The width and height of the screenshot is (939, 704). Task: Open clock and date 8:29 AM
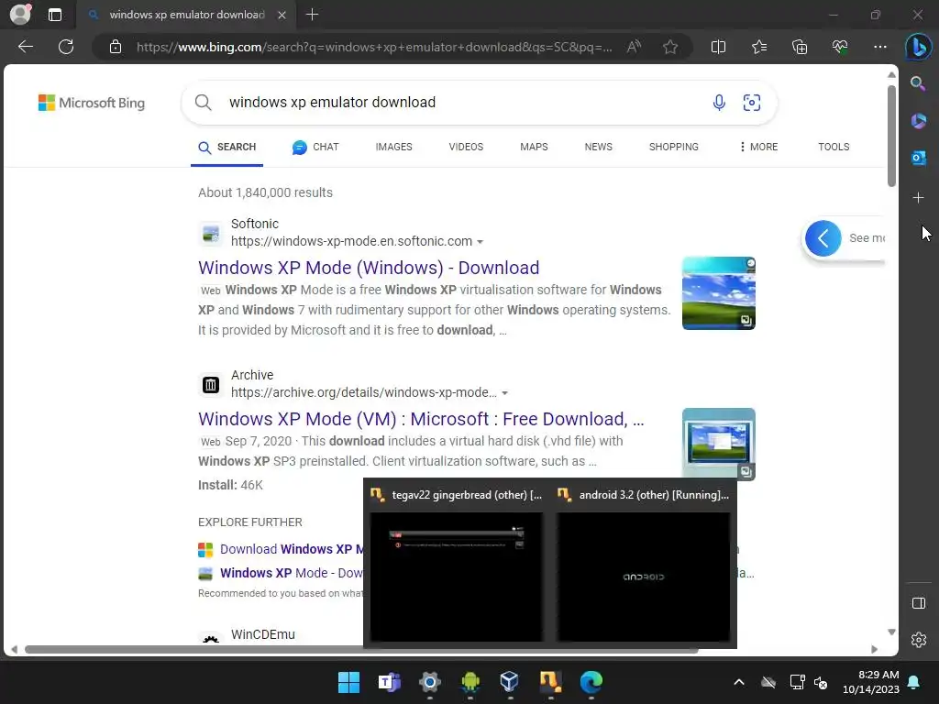click(x=871, y=682)
